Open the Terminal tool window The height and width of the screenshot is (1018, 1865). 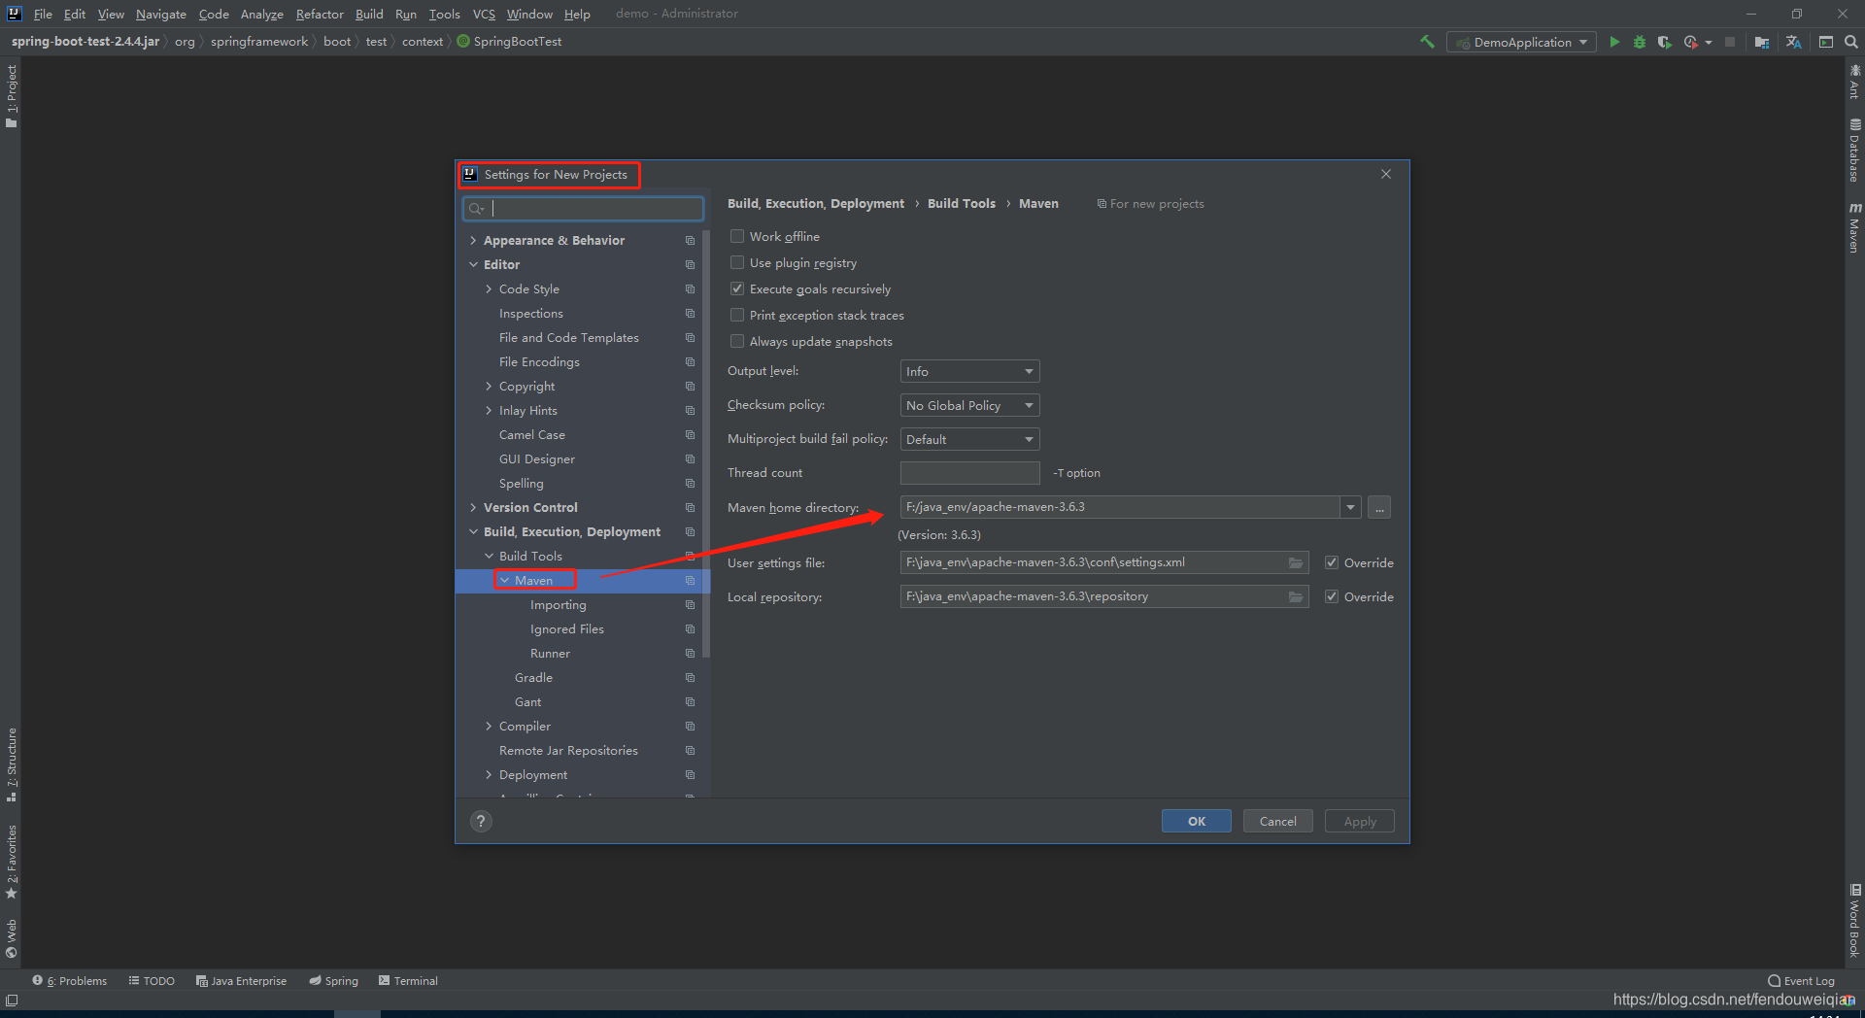[408, 981]
